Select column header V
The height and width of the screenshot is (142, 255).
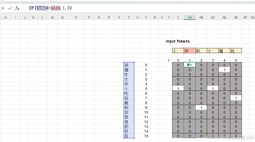pyautogui.click(x=146, y=18)
